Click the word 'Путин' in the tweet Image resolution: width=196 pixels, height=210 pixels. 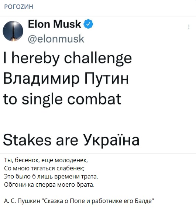[107, 79]
